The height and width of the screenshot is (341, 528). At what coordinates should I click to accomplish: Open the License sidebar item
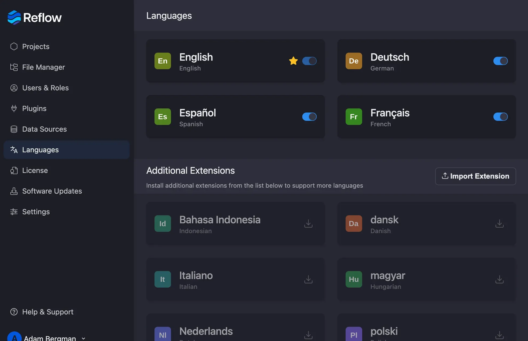click(x=66, y=170)
